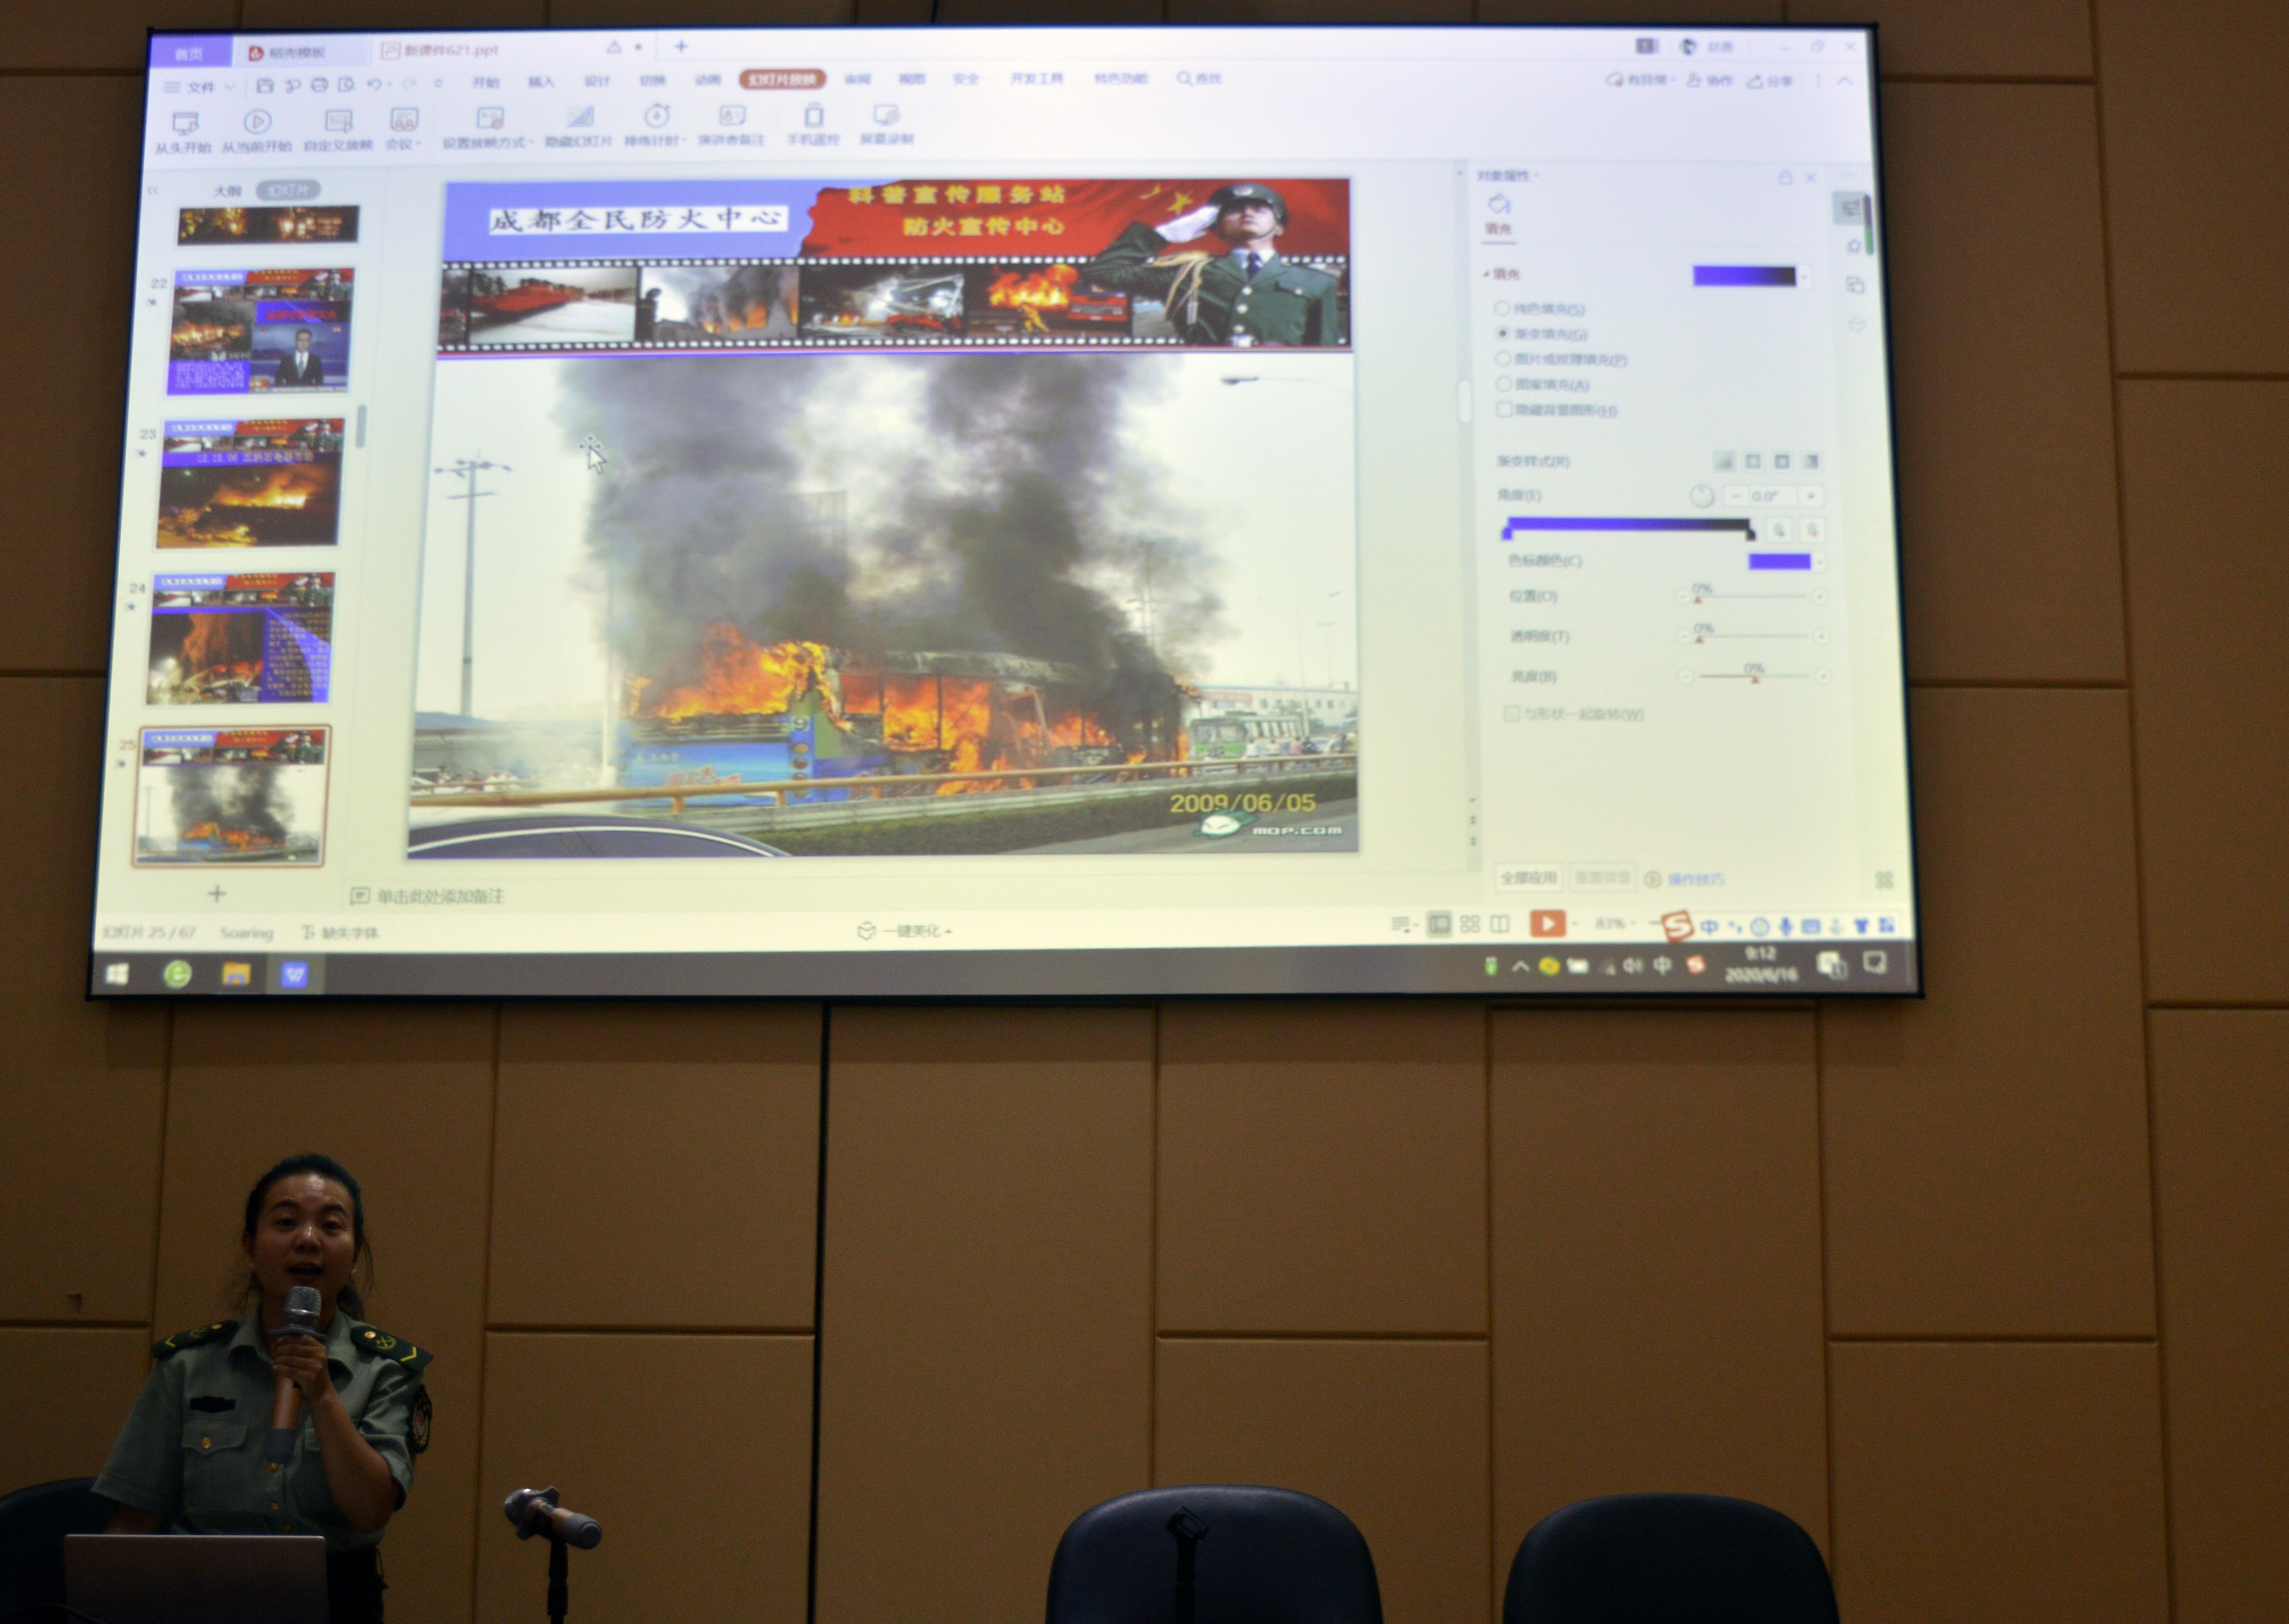The image size is (2289, 1624).
Task: Click the 从头开始 slideshow icon
Action: pyautogui.click(x=185, y=123)
